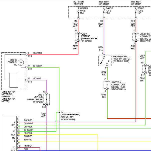Screen dimensions: 151x151
Task: Click GRN/BLK wire label at pin 4
Action: [x=28, y=127]
